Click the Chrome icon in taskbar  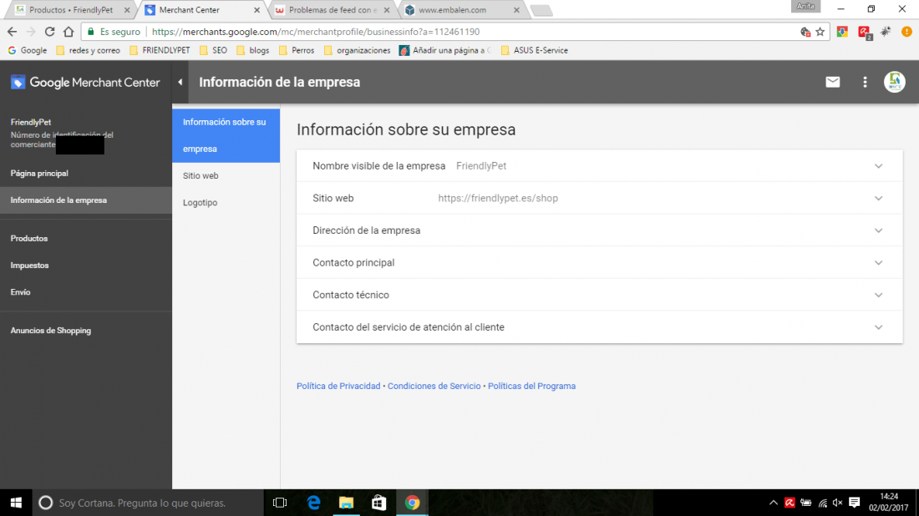412,503
